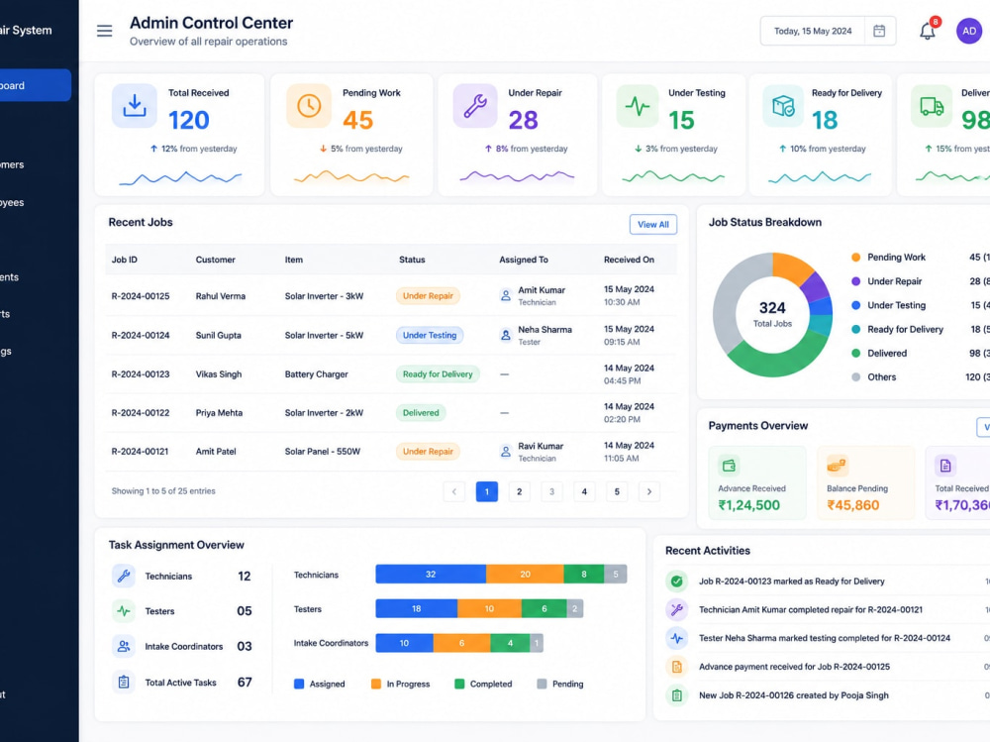This screenshot has height=742, width=990.
Task: Open job R-2024-00123
Action: [x=141, y=374]
